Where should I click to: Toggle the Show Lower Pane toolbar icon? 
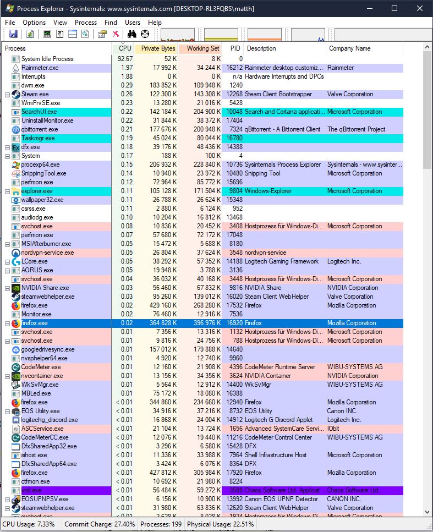pyautogui.click(x=73, y=34)
